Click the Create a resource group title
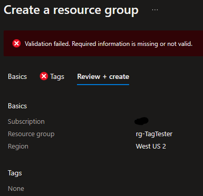 71,10
